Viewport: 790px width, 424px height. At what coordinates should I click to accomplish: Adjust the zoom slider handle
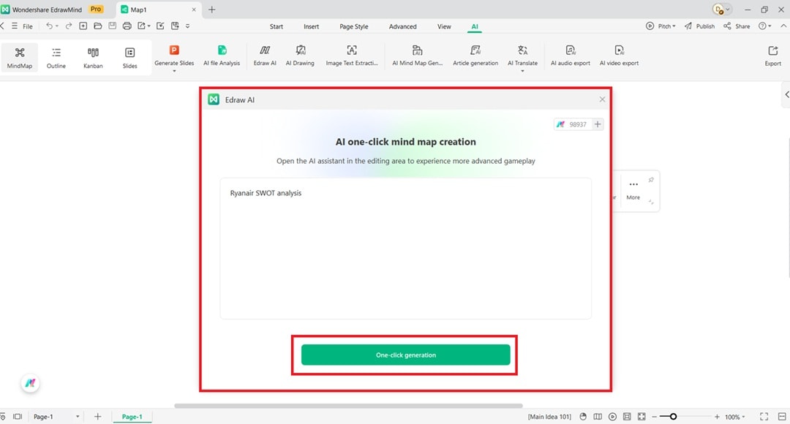tap(673, 417)
